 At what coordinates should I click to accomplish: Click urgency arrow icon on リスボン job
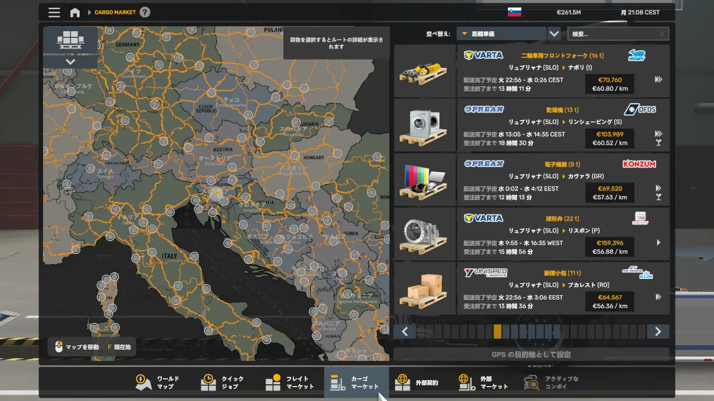click(x=659, y=242)
